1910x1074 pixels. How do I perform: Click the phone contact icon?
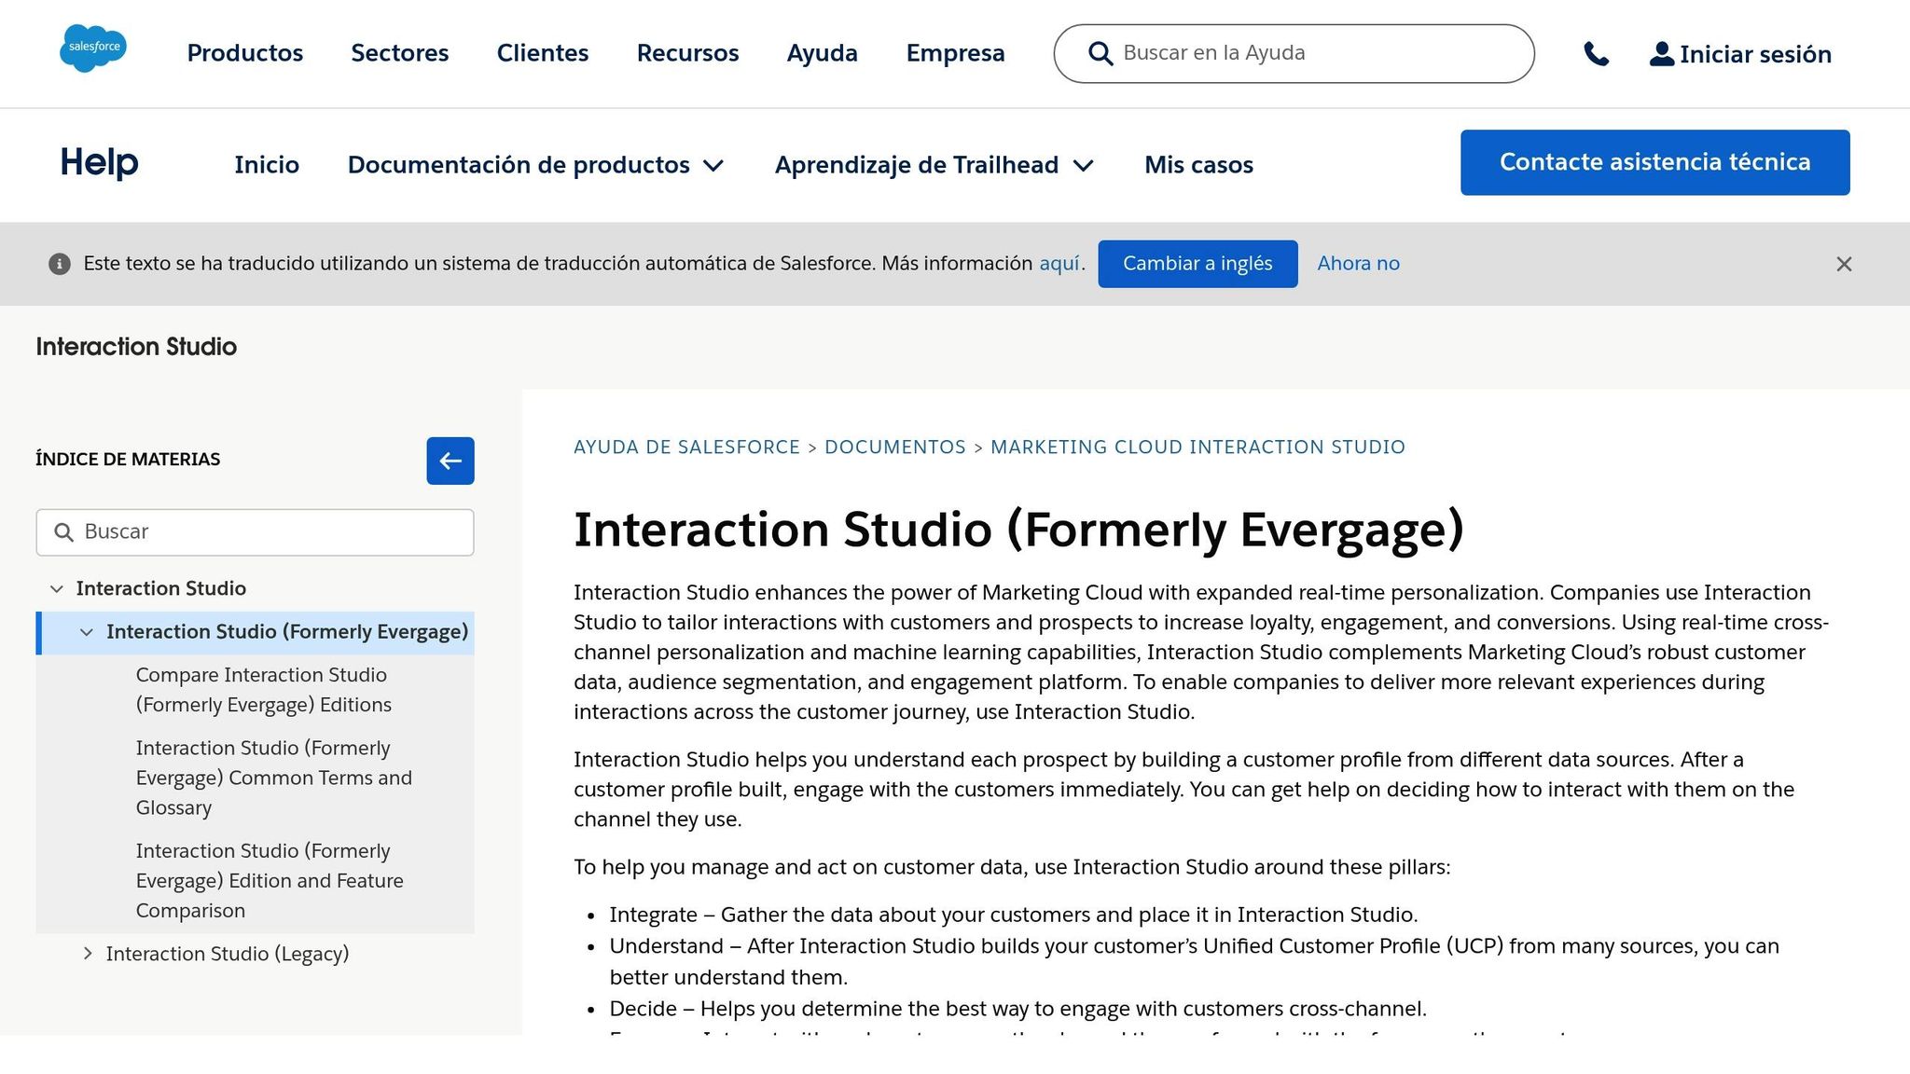[x=1596, y=54]
